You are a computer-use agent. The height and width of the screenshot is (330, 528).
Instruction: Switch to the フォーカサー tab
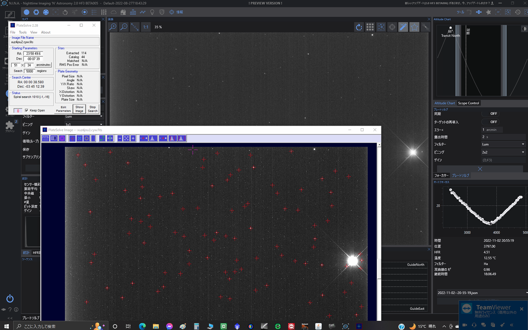(441, 175)
